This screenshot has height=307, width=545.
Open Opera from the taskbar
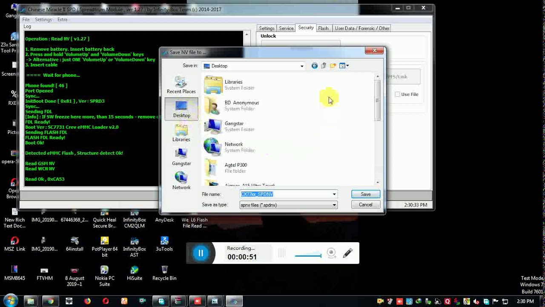coord(106,301)
